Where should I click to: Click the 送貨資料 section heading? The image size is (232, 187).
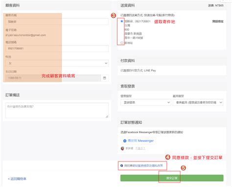[128, 5]
